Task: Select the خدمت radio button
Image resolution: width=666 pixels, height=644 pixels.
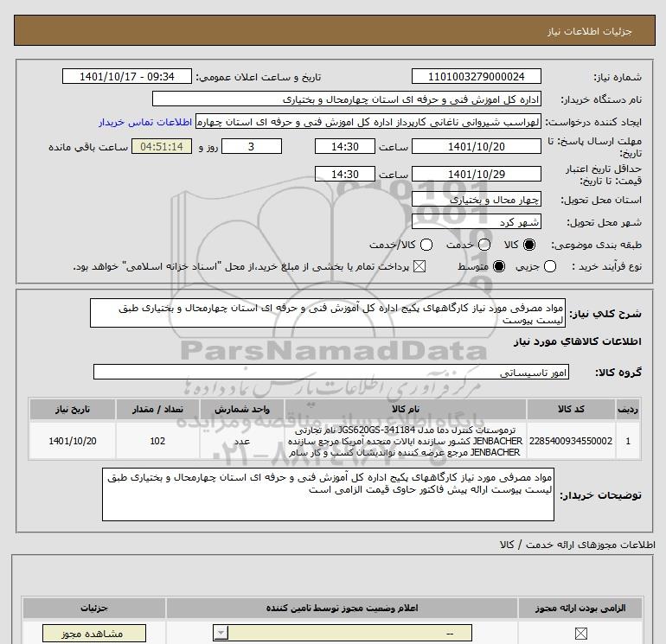Action: (x=484, y=245)
